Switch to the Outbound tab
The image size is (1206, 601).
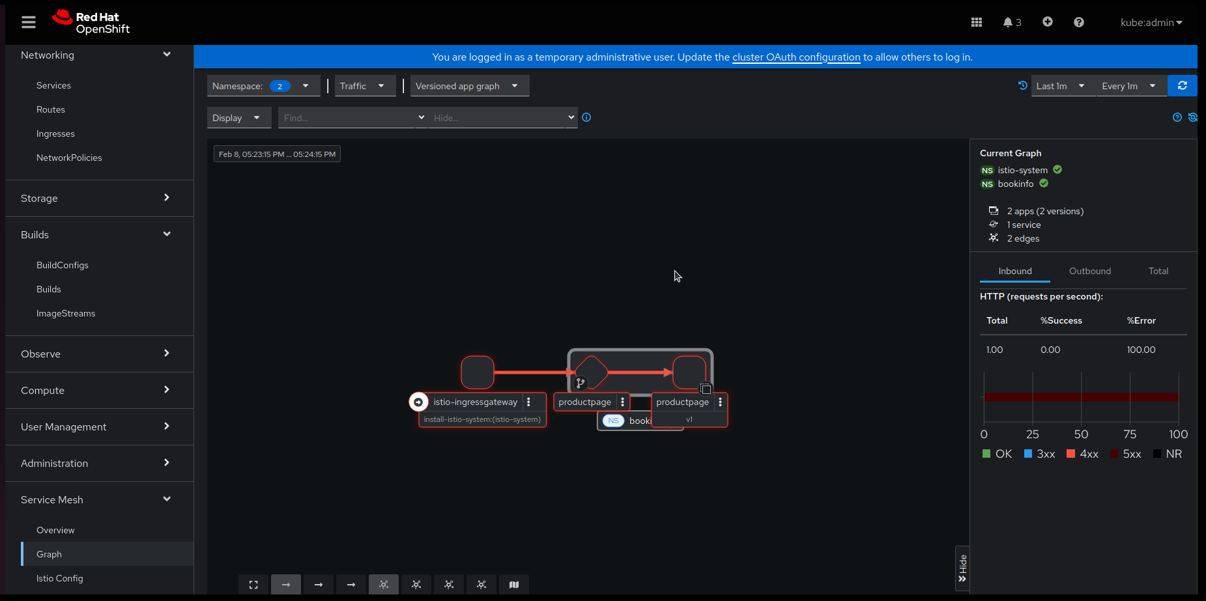(1089, 271)
